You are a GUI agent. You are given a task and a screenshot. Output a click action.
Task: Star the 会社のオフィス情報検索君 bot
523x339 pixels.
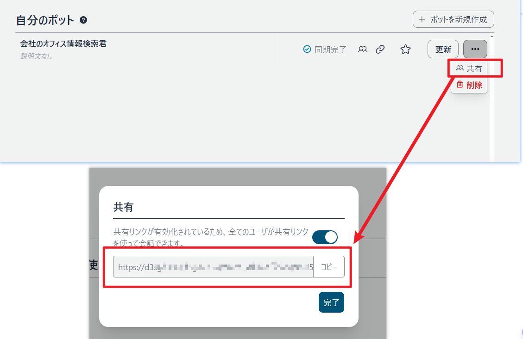pos(405,49)
